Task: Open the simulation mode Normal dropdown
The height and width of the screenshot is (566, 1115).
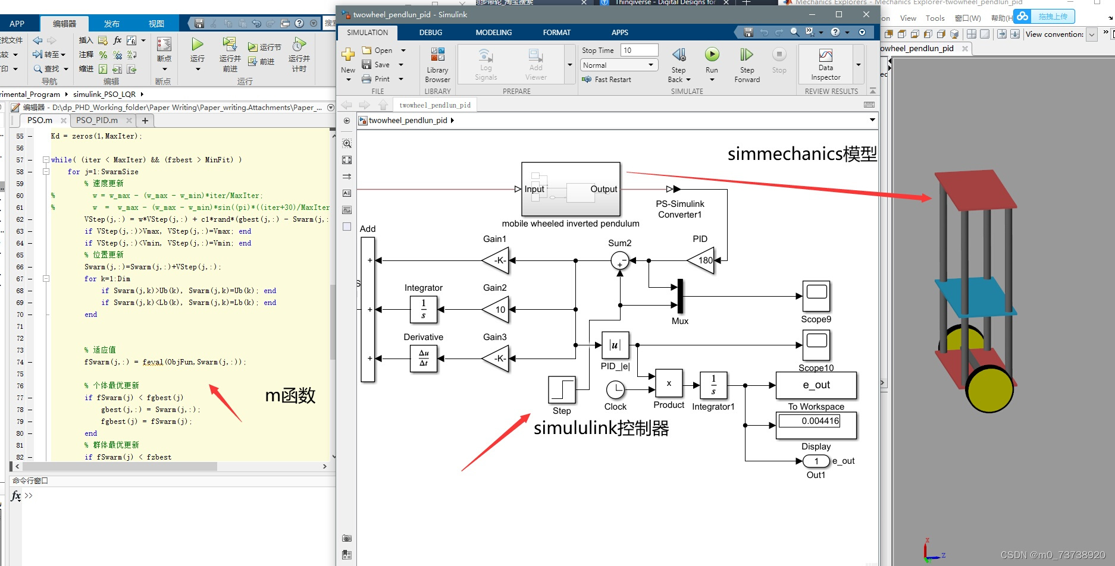Action: point(619,65)
